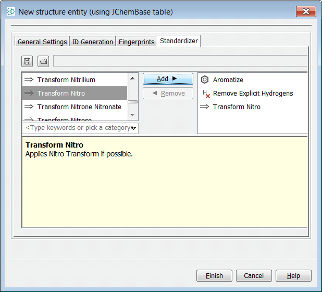Click the open configuration folder icon
This screenshot has width=322, height=292.
coord(43,61)
